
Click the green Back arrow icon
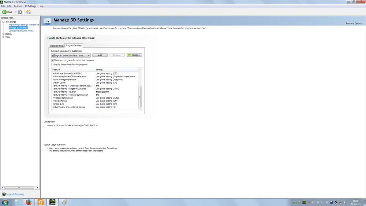4,12
